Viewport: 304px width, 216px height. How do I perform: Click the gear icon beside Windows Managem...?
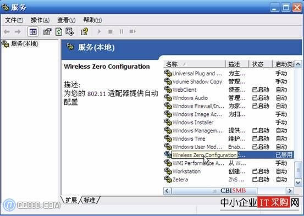168,130
